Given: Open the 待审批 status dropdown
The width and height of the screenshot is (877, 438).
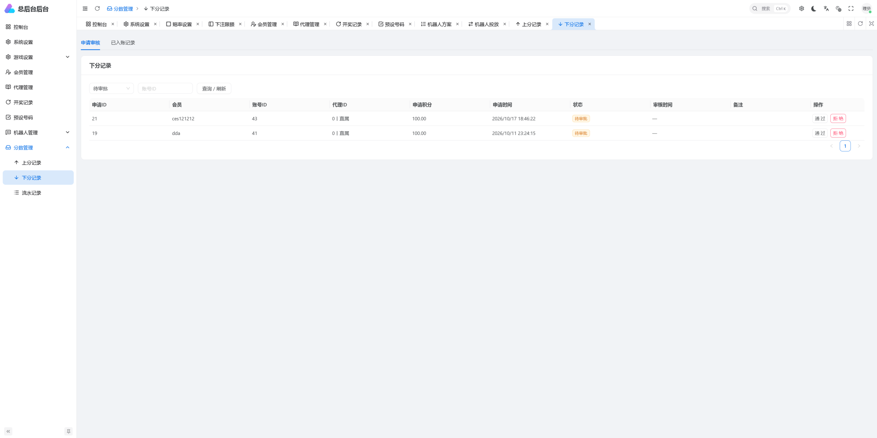Looking at the screenshot, I should coord(111,89).
